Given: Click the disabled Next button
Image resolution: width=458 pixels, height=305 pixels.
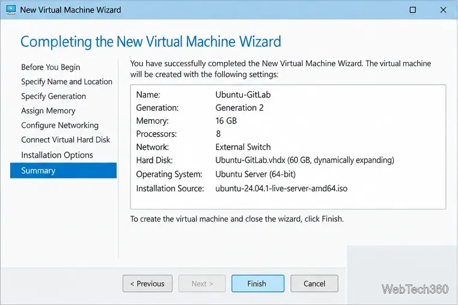Looking at the screenshot, I should coord(202,283).
